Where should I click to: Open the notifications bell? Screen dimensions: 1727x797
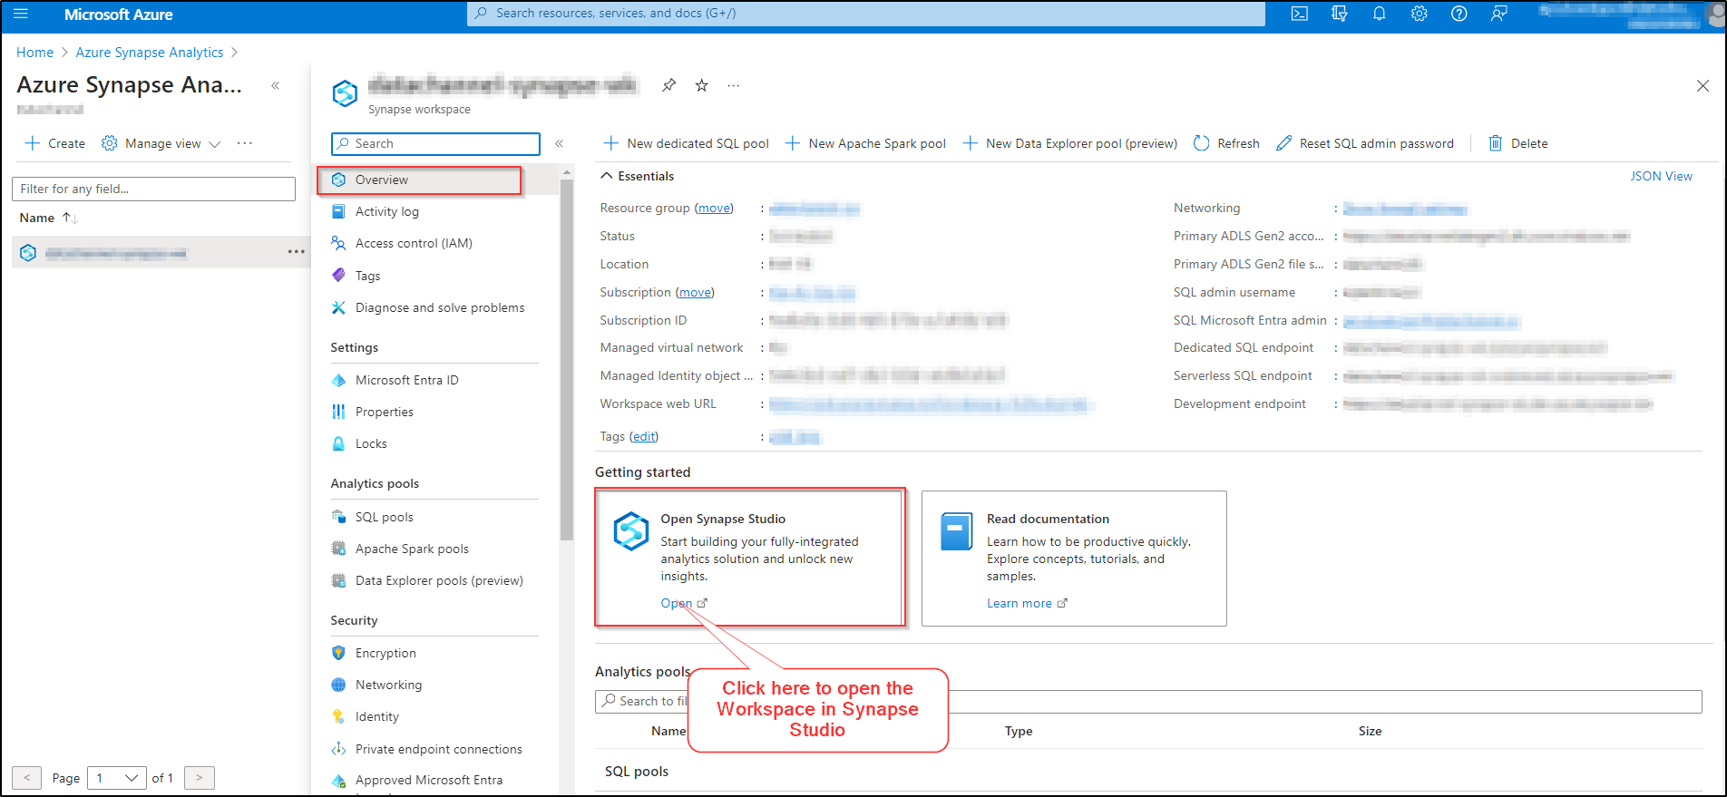coord(1379,14)
